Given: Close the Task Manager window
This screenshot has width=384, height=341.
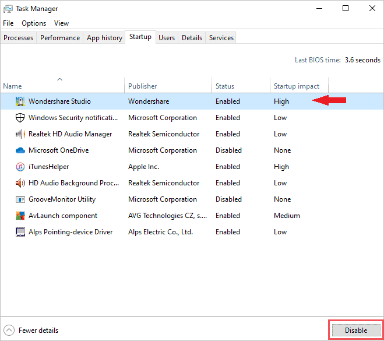Looking at the screenshot, I should pyautogui.click(x=372, y=9).
